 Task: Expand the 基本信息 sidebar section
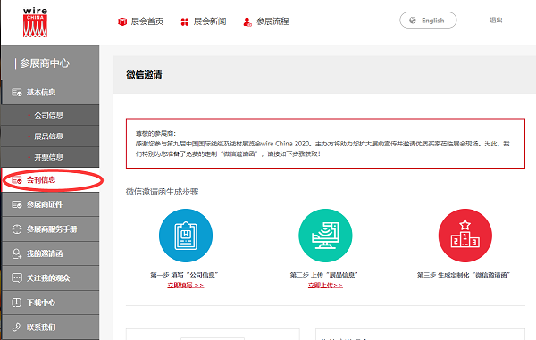pyautogui.click(x=51, y=93)
